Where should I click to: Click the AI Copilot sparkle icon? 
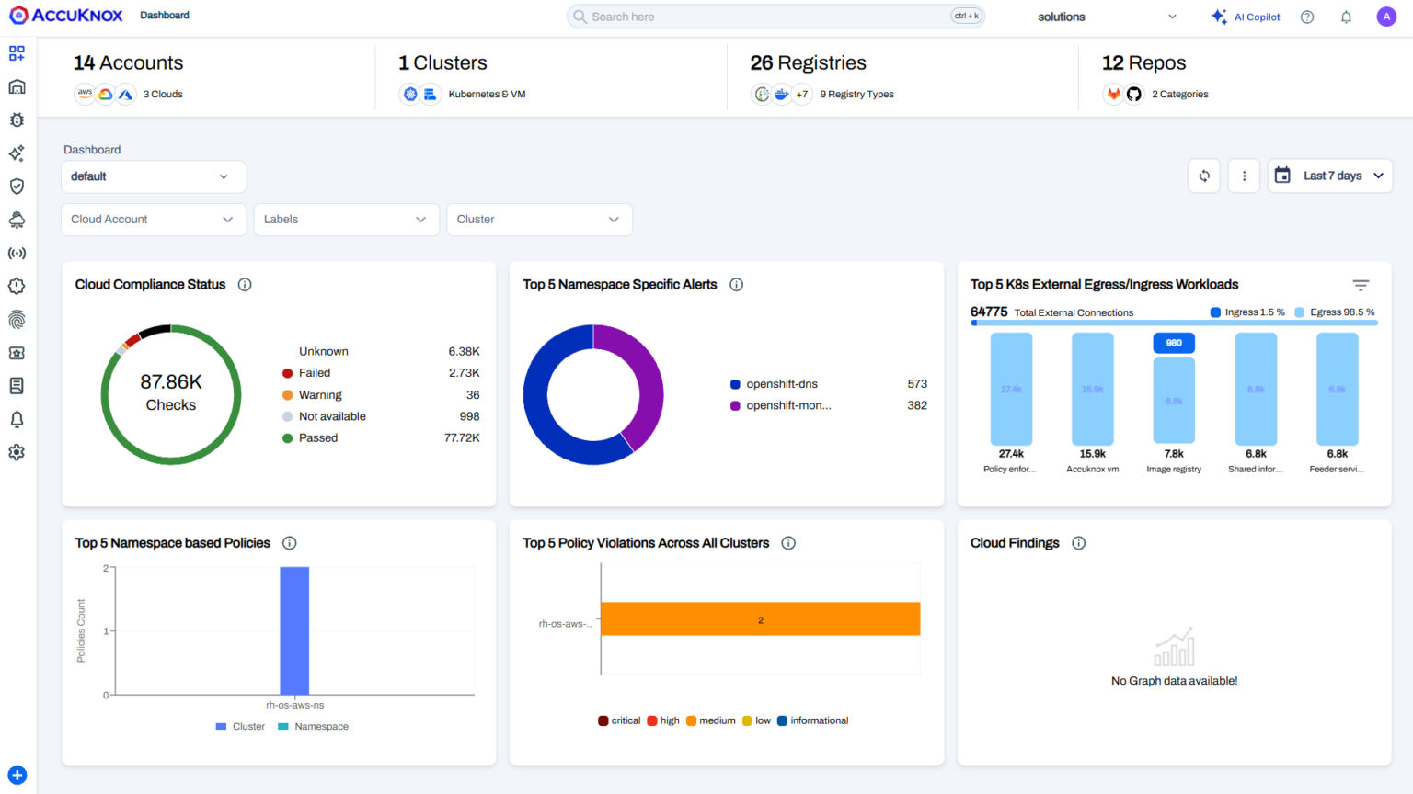(1219, 17)
